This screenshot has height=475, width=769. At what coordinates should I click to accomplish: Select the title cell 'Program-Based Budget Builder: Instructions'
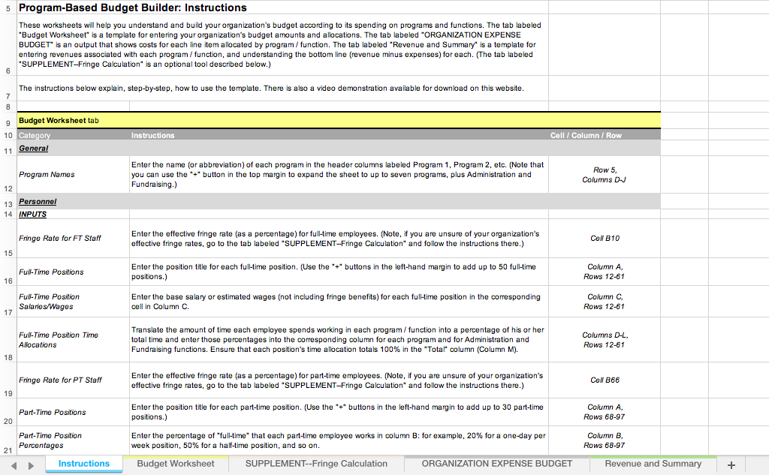coord(132,8)
